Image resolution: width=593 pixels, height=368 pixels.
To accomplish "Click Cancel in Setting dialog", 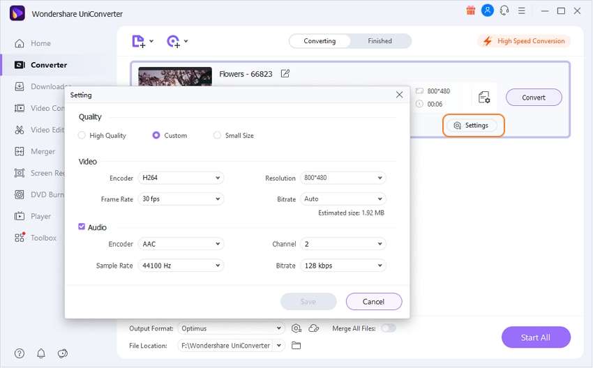I will coord(374,302).
